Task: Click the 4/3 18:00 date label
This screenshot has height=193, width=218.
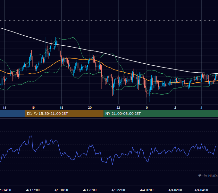Action: [x=61, y=190]
